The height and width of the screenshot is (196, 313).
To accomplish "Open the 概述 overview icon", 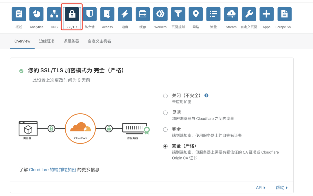I will [19, 14].
